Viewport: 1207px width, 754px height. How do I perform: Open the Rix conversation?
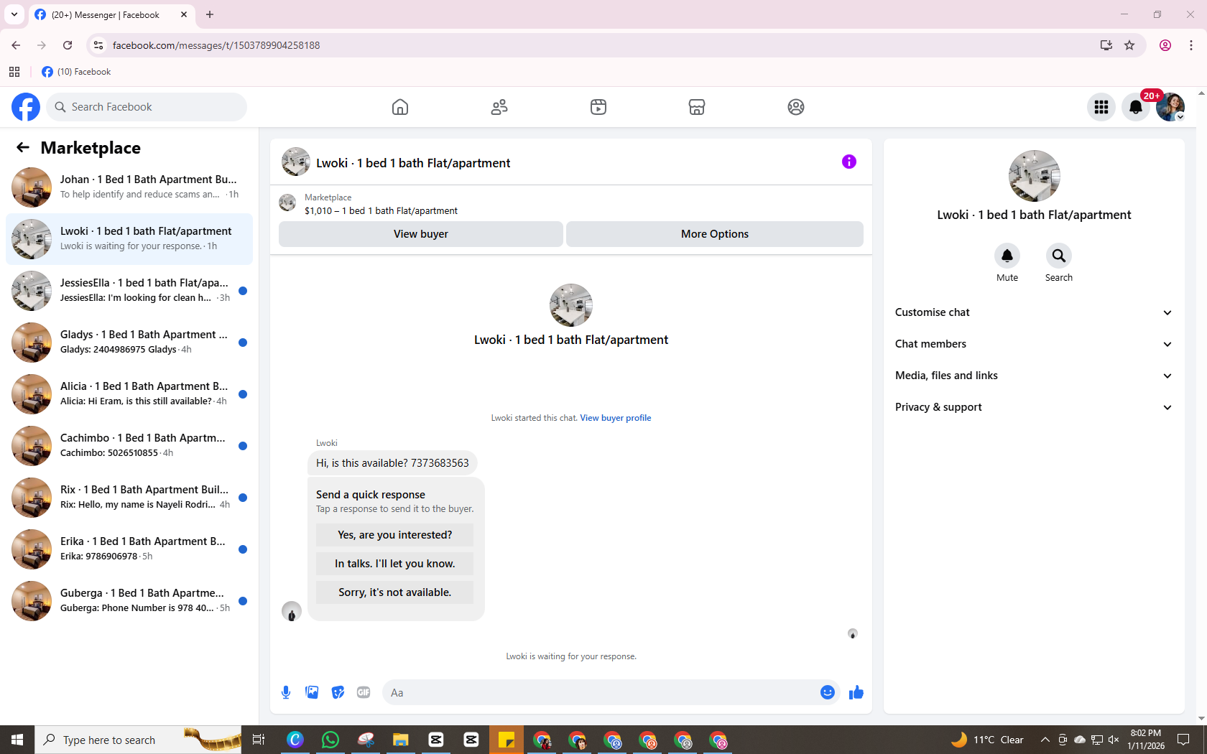coord(129,498)
